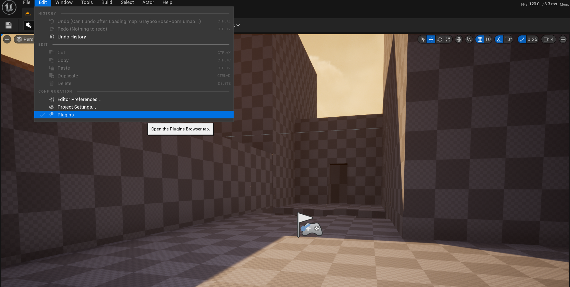Open Editor Preferences...

(x=134, y=99)
